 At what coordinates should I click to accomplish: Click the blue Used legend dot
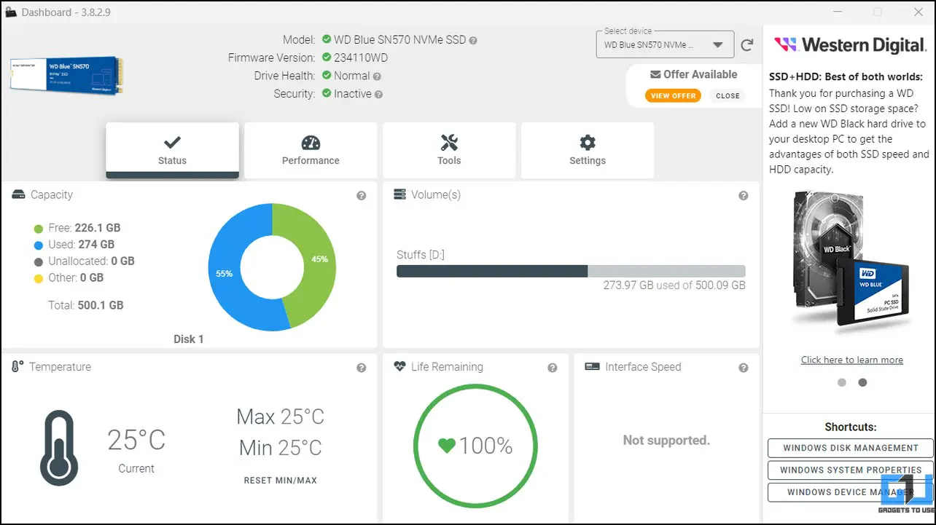39,245
